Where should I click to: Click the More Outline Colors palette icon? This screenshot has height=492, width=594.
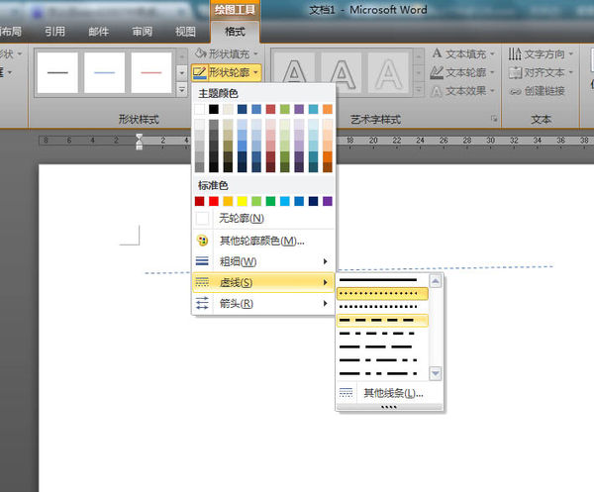(202, 241)
